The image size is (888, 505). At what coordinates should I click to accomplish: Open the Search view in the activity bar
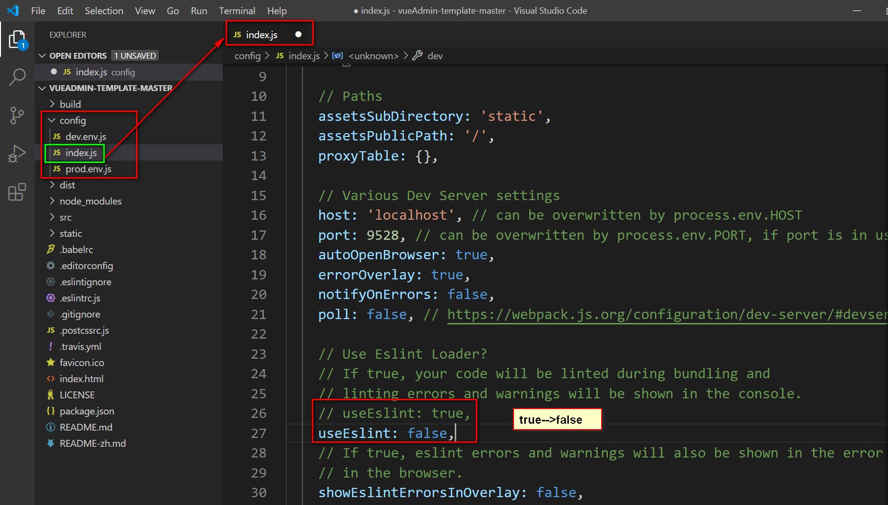pos(17,77)
